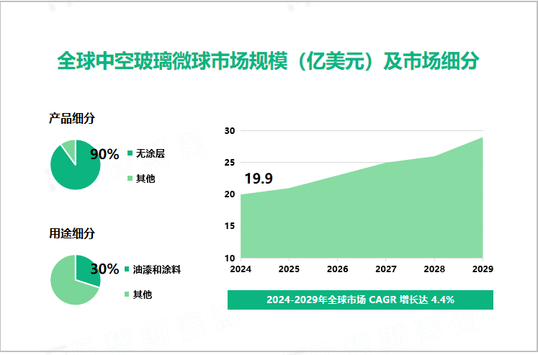538x355 pixels.
Task: Click the 90% pie chart label
Action: point(104,154)
